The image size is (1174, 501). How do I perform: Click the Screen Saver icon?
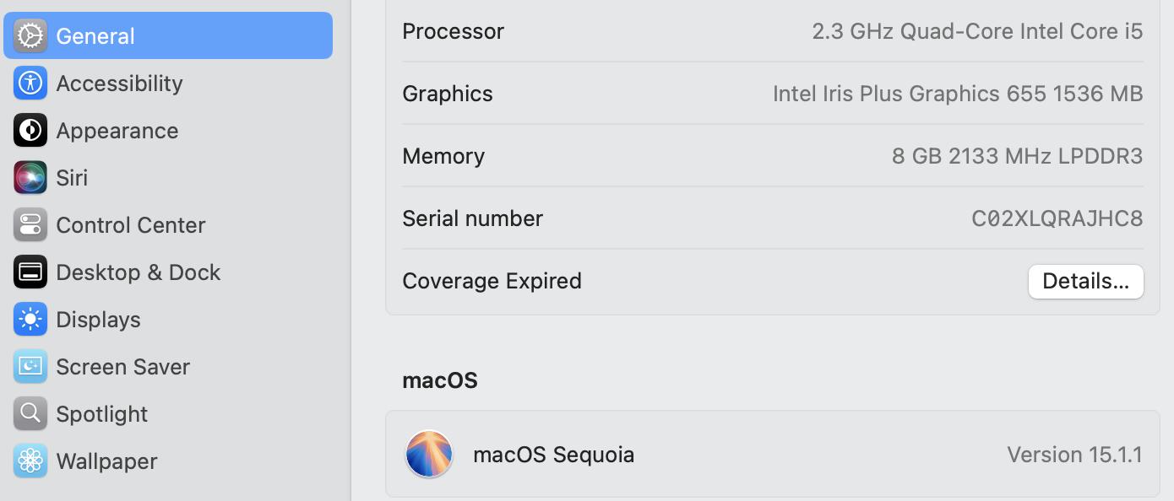30,367
